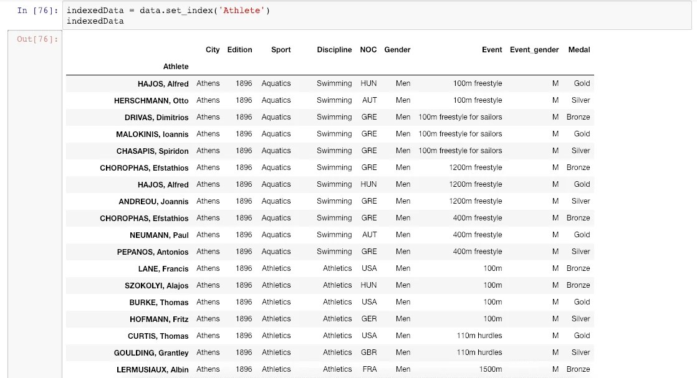Click the Event column header
The width and height of the screenshot is (697, 378).
point(492,50)
